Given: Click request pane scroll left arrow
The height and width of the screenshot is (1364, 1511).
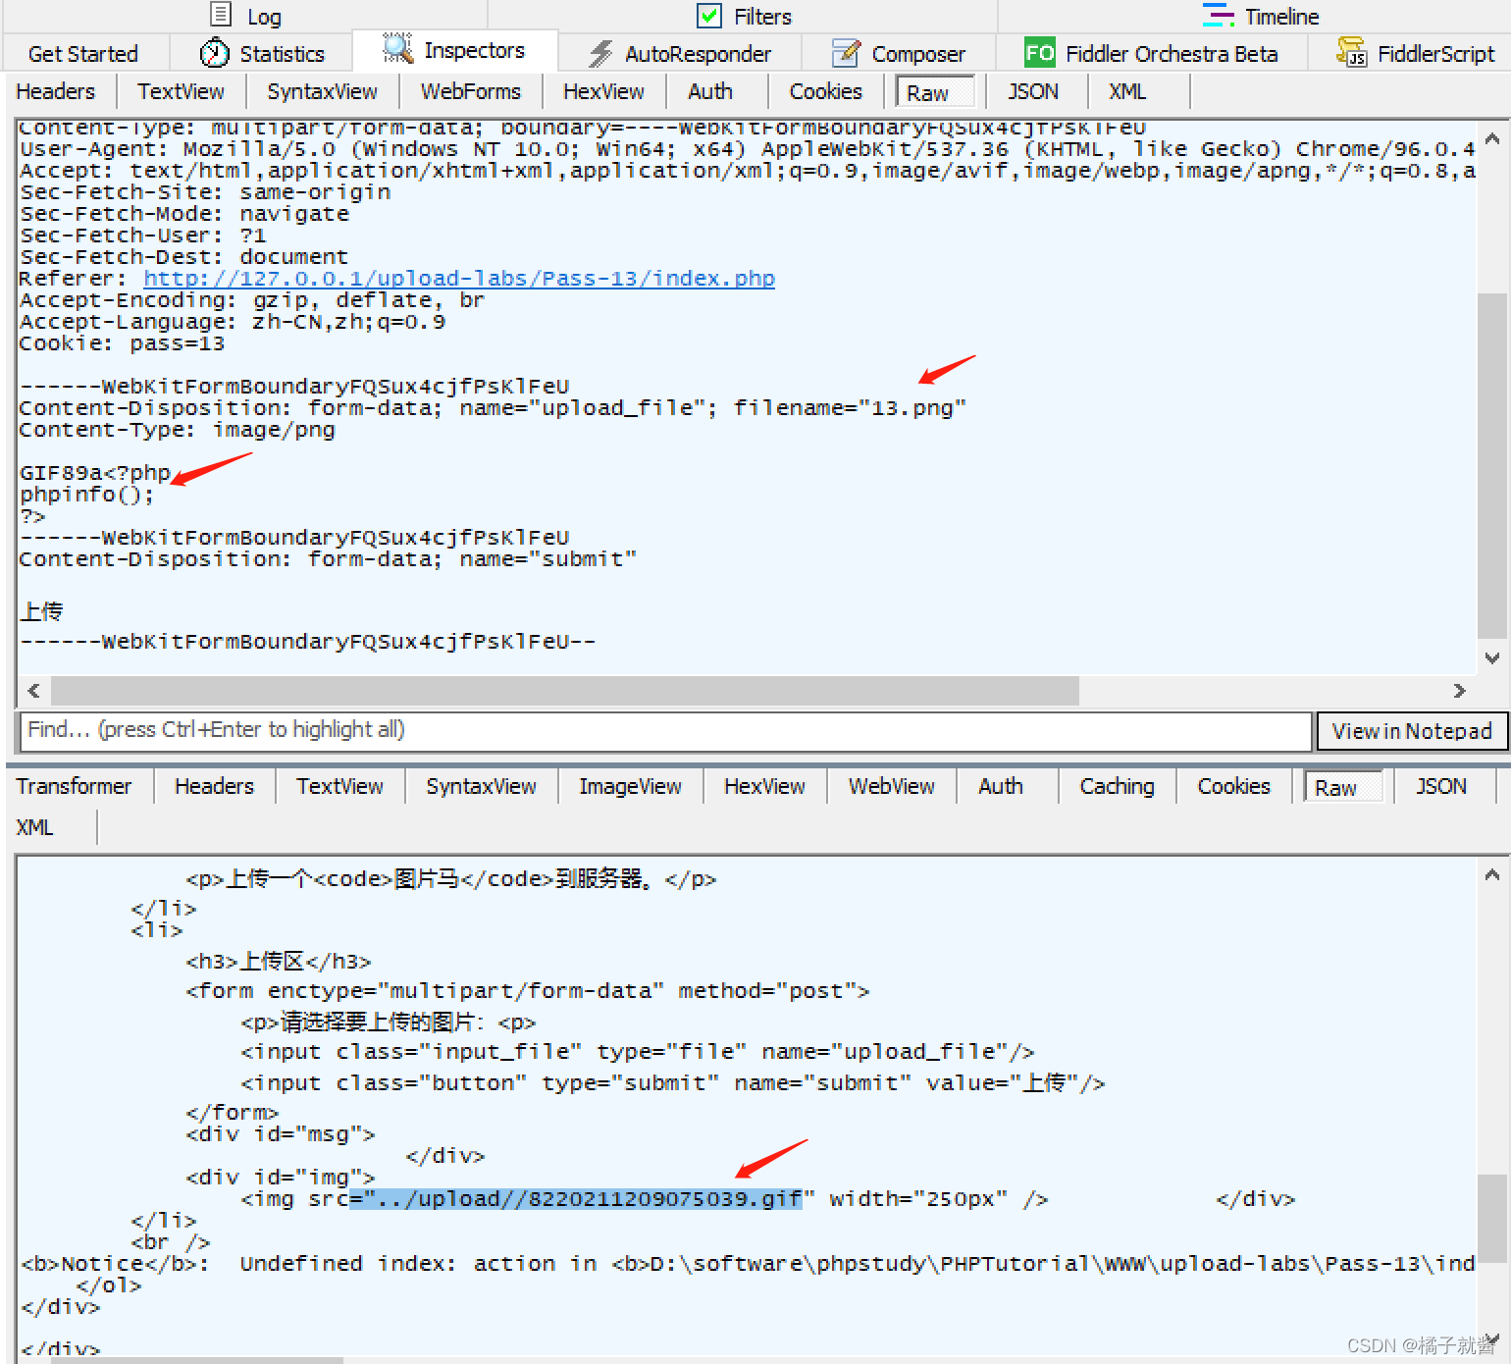Looking at the screenshot, I should [x=34, y=691].
